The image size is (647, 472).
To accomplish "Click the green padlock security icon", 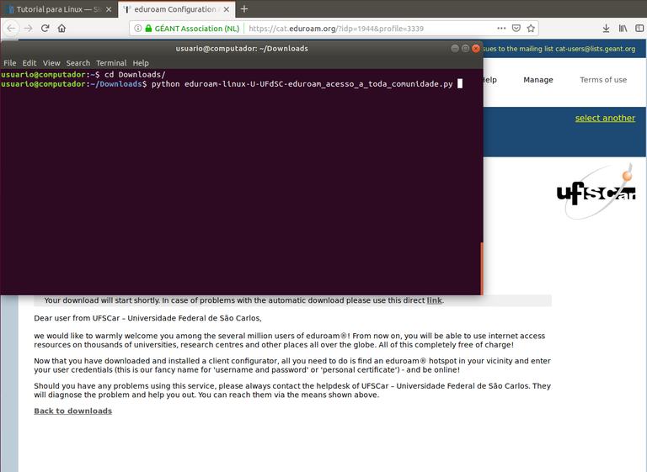I will coord(148,28).
